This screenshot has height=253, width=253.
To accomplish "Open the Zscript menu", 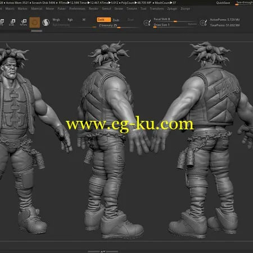I will click(185, 8).
